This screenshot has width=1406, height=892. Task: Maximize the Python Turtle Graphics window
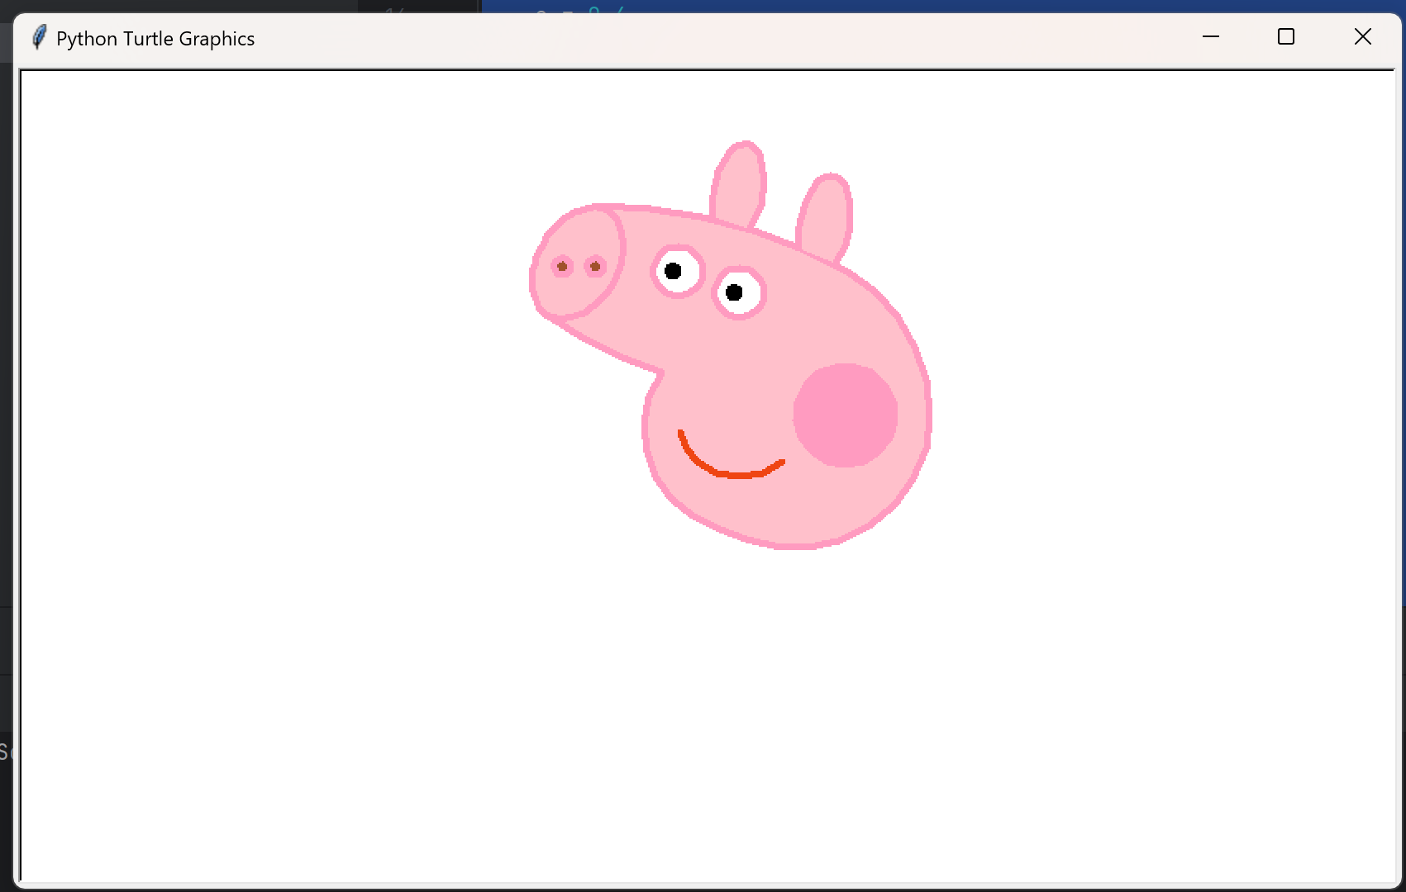(x=1286, y=37)
